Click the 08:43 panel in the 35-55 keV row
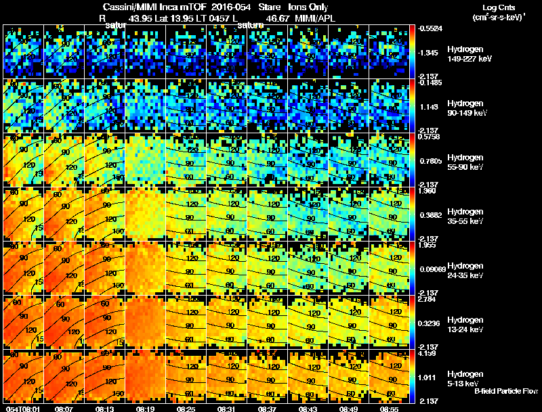The height and width of the screenshot is (412, 542). (x=308, y=214)
